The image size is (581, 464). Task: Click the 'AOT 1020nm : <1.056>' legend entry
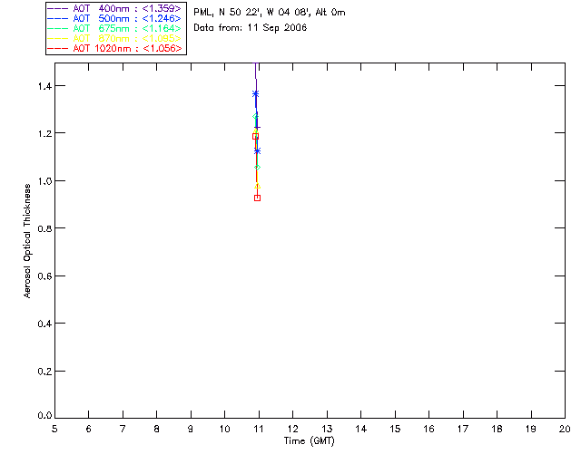[127, 48]
